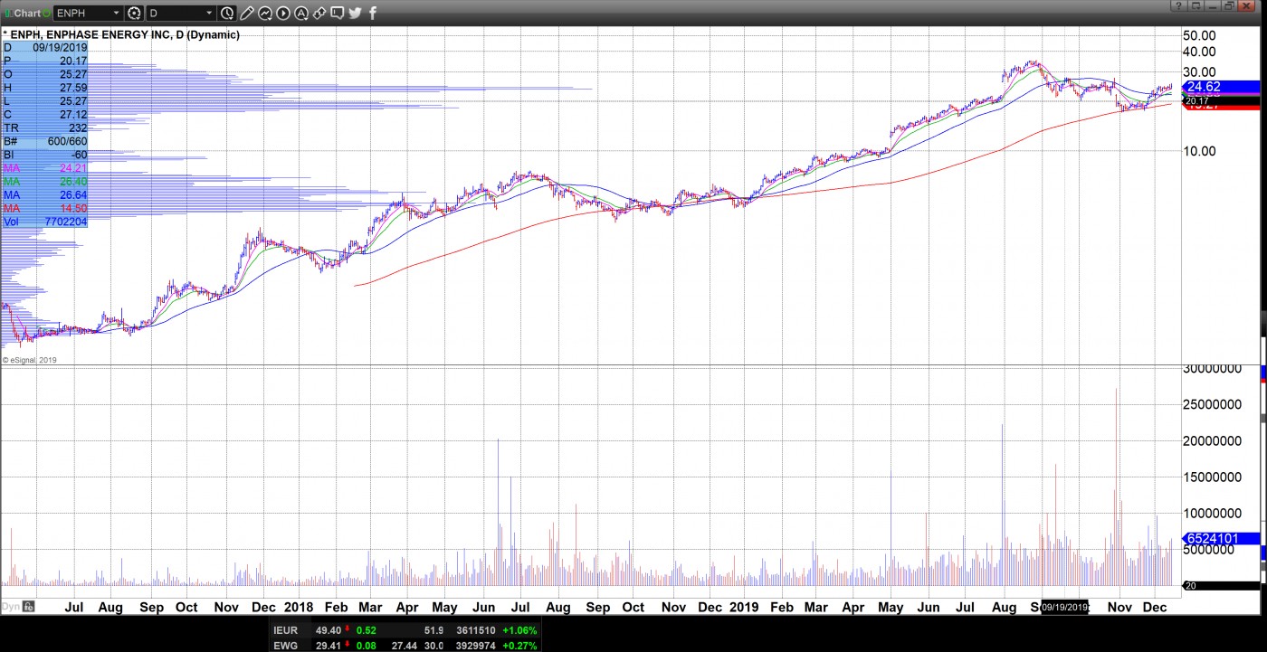
Task: Click the 10.00 price axis label
Action: pyautogui.click(x=1199, y=150)
